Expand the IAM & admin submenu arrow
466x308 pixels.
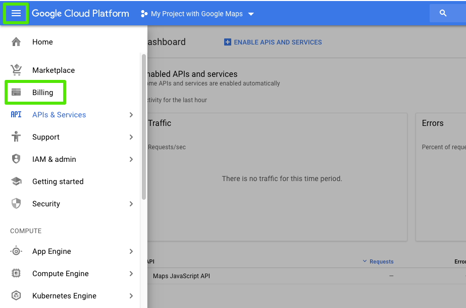[131, 159]
